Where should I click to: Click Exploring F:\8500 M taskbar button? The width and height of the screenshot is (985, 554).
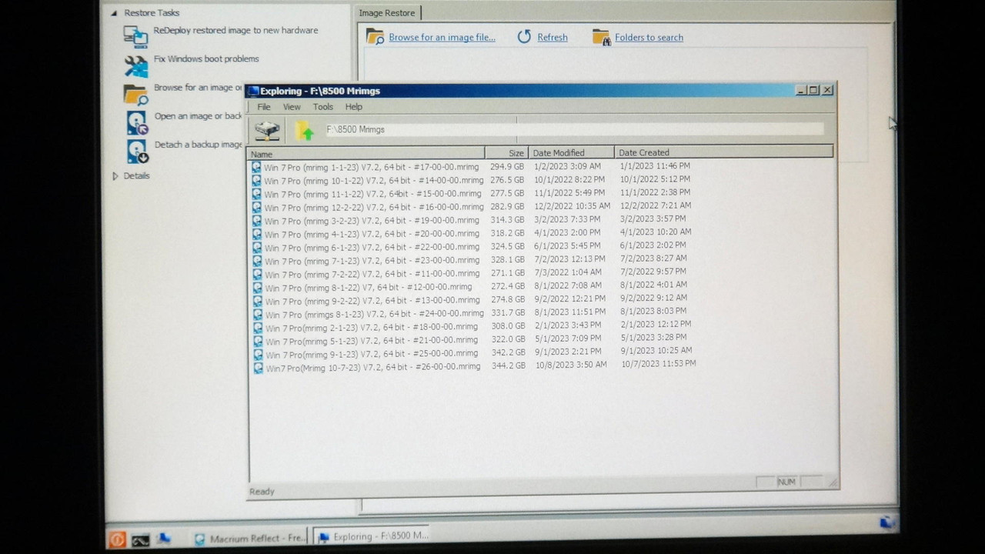pos(372,536)
